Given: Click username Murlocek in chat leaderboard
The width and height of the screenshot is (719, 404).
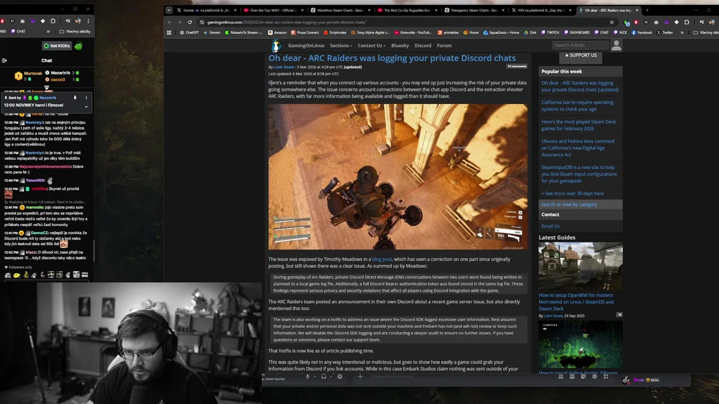Looking at the screenshot, I should (33, 74).
